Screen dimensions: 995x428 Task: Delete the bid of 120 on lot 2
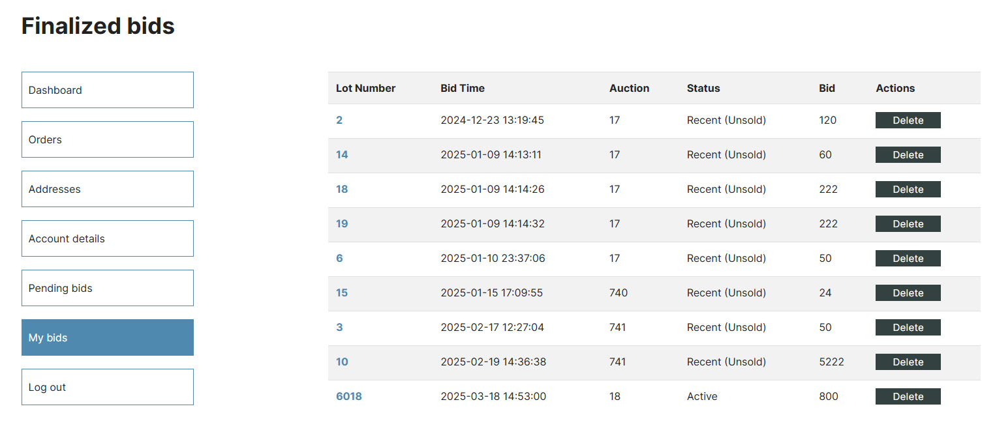tap(908, 121)
